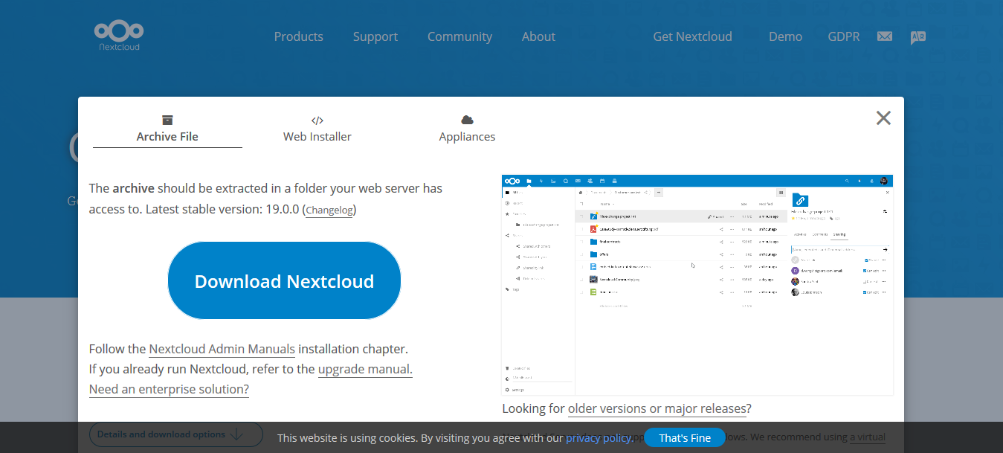Select the Appliances cloud icon
1003x453 pixels.
(467, 120)
